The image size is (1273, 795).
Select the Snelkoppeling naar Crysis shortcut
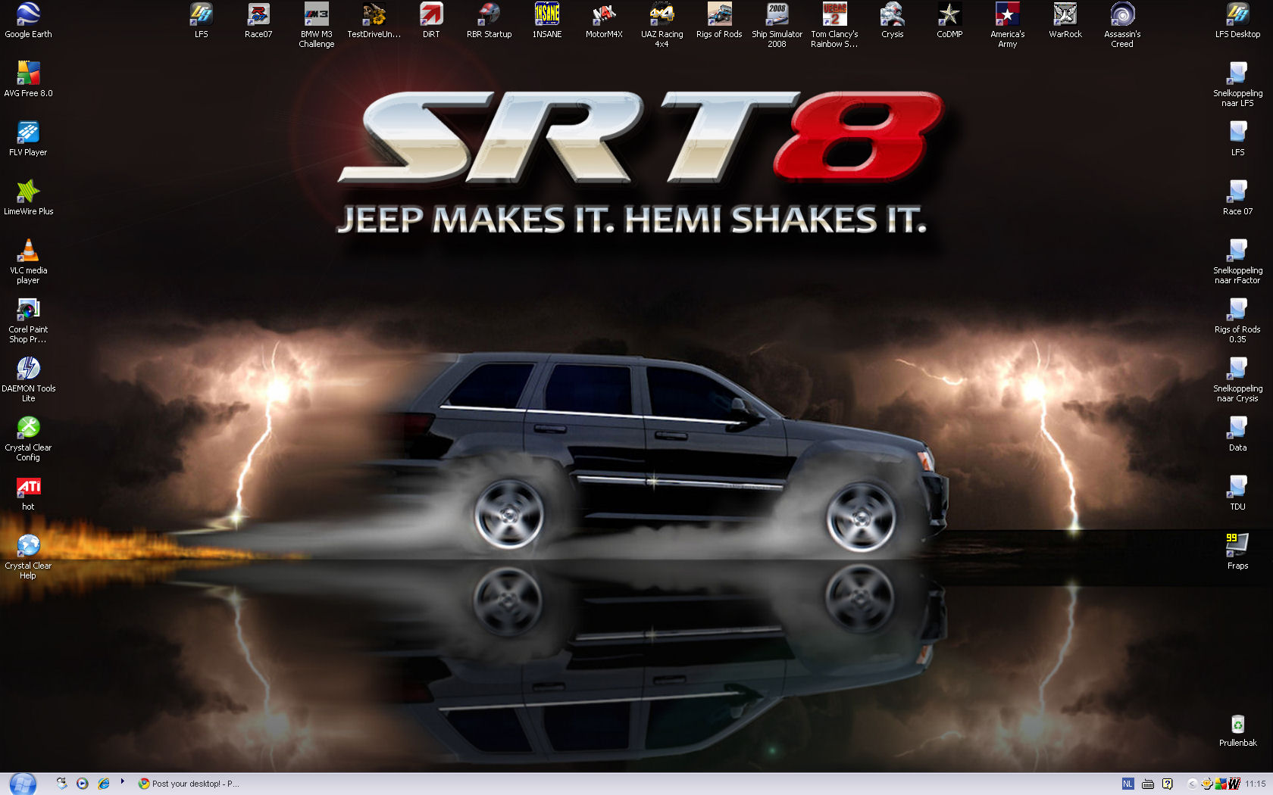click(x=1237, y=380)
